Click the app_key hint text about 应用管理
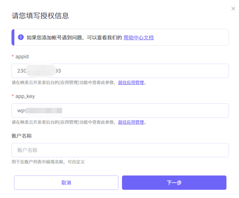239x198 pixels. click(64, 122)
